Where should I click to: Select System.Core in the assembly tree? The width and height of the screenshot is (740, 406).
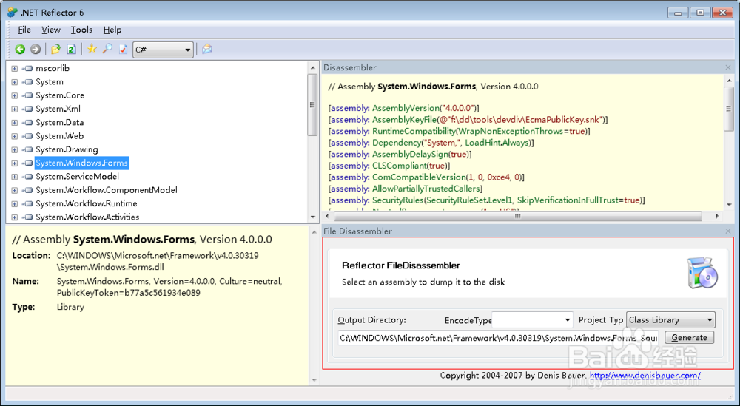[60, 95]
